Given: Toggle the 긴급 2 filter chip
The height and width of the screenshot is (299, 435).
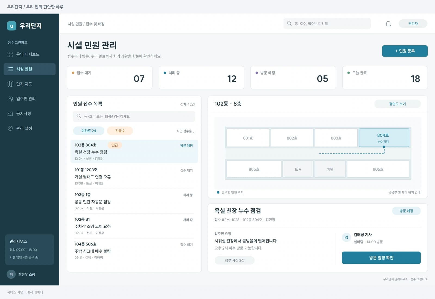Looking at the screenshot, I should [x=120, y=131].
